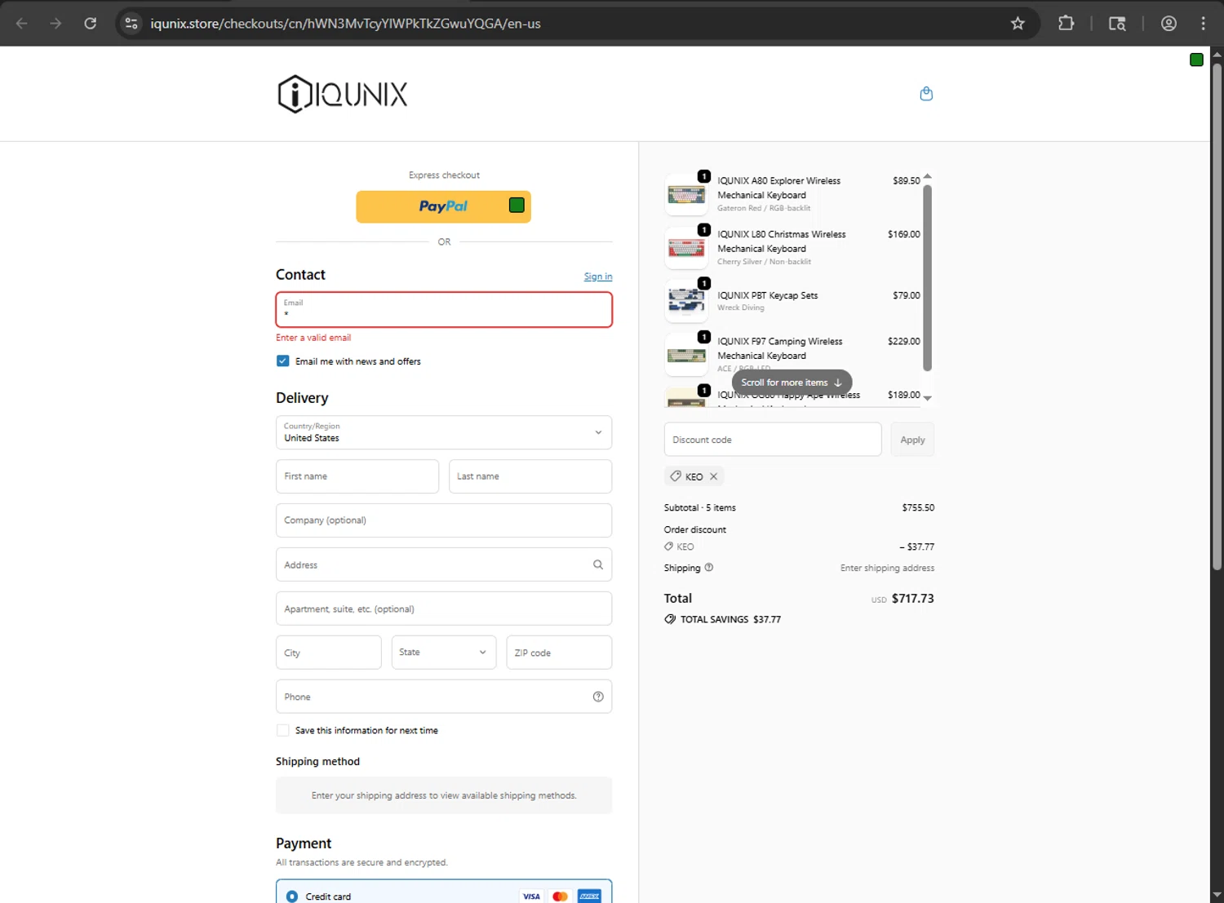Click the IQUNIX PBT Keycap Sets name
1224x903 pixels.
coord(767,295)
